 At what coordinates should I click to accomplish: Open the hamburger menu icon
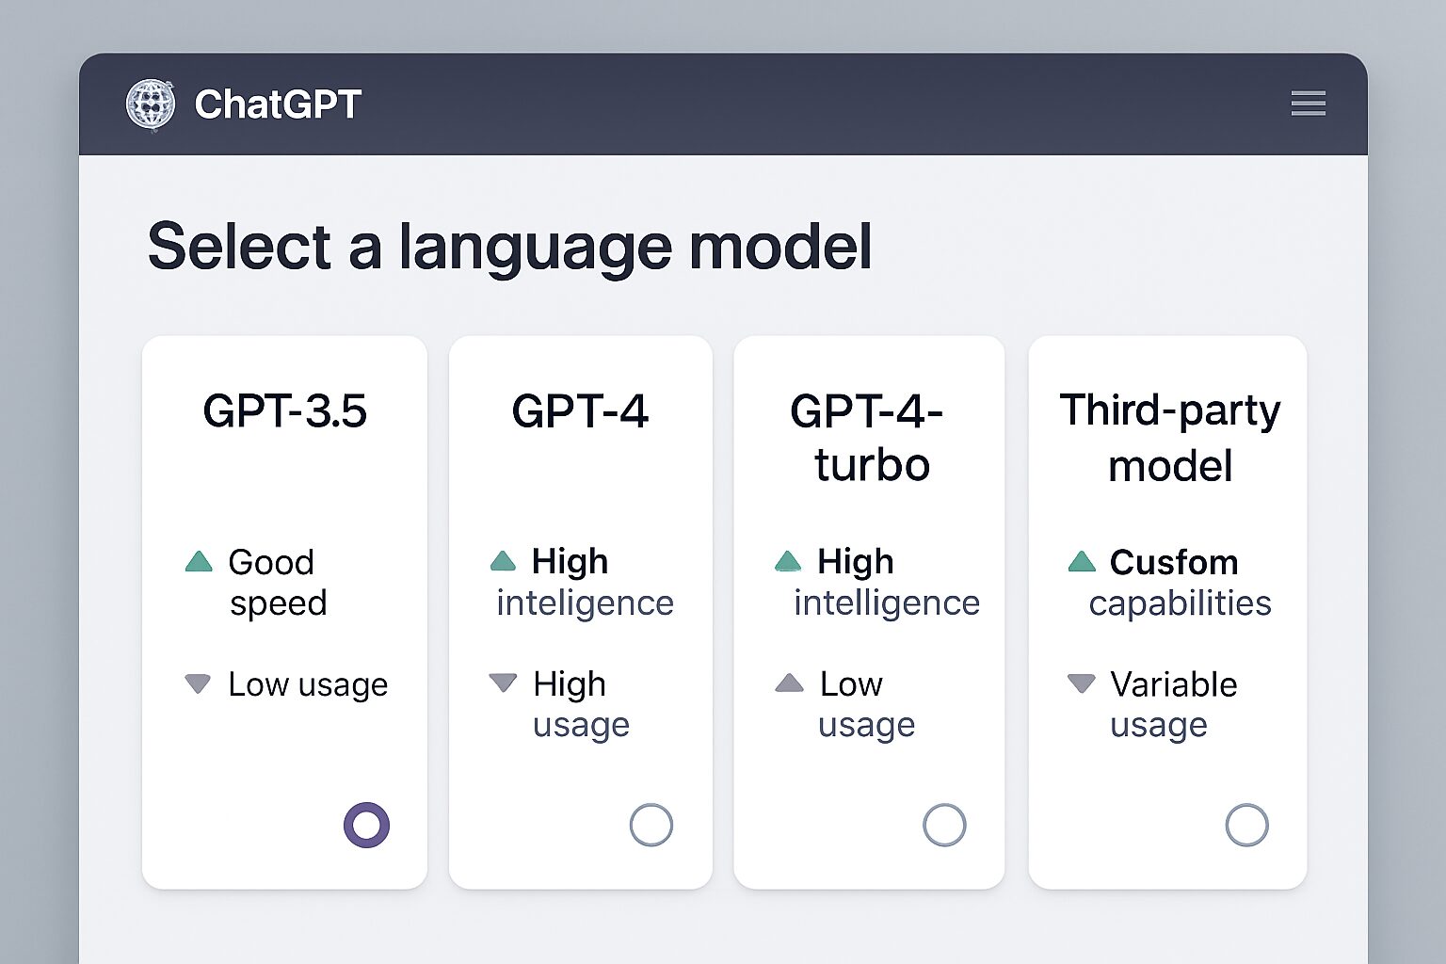[1308, 104]
